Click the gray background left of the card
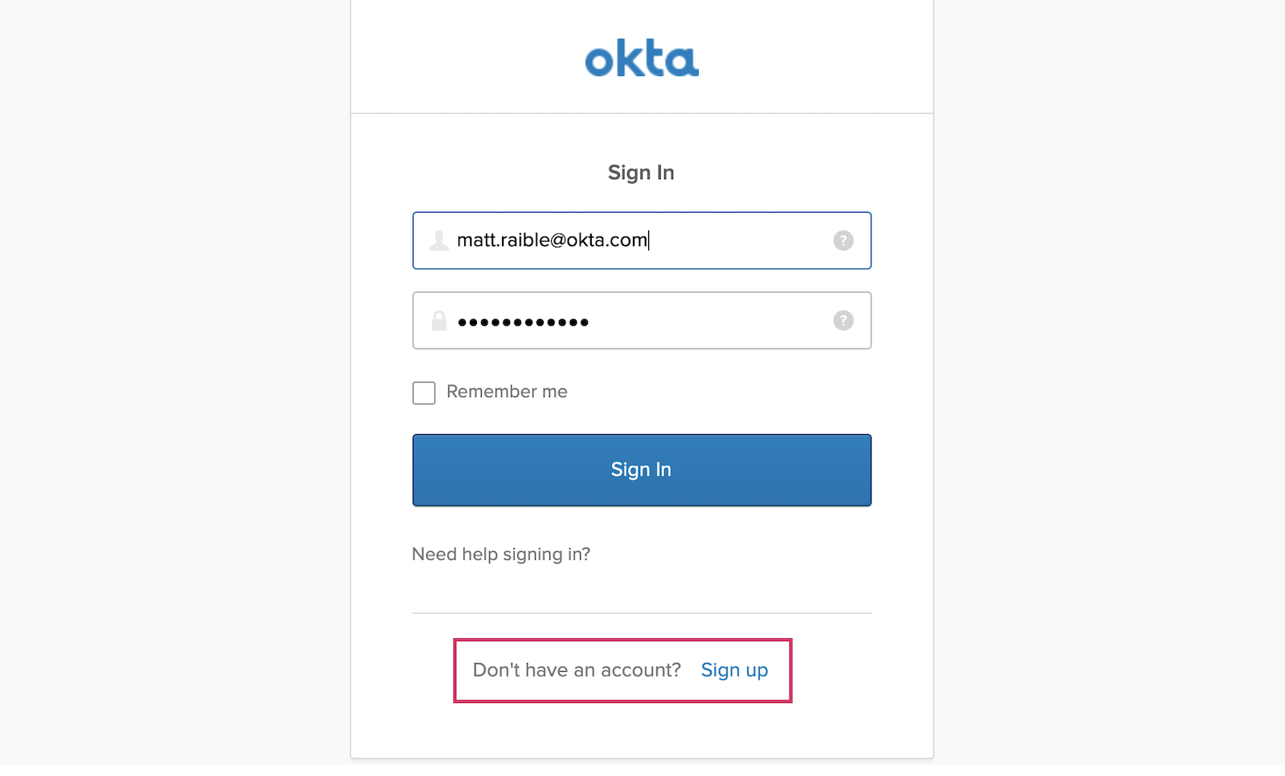This screenshot has width=1285, height=776. click(x=175, y=385)
